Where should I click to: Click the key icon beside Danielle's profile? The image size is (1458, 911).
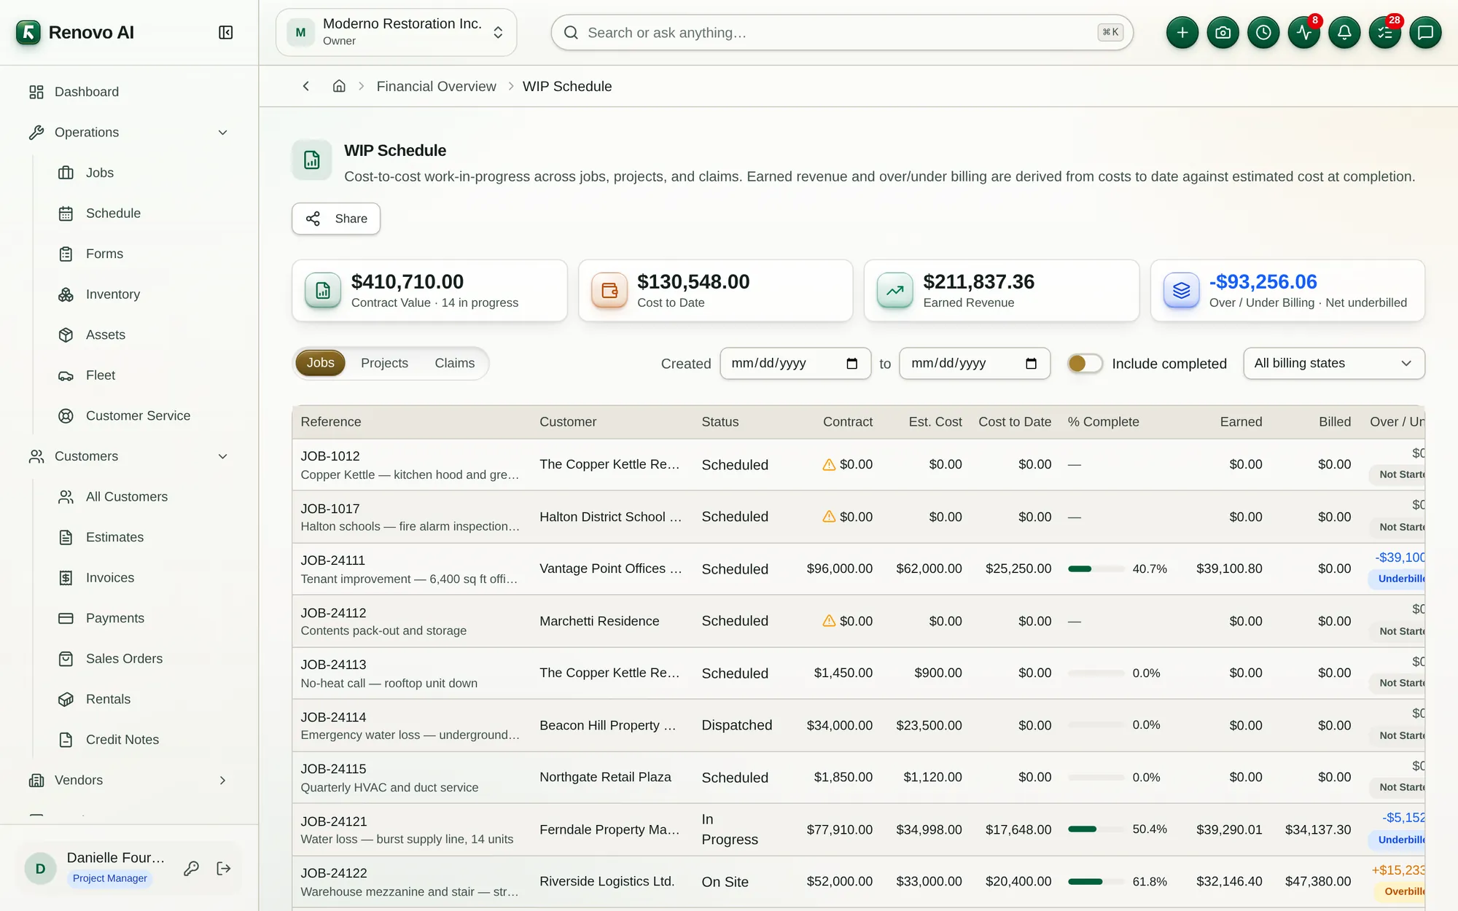point(191,868)
